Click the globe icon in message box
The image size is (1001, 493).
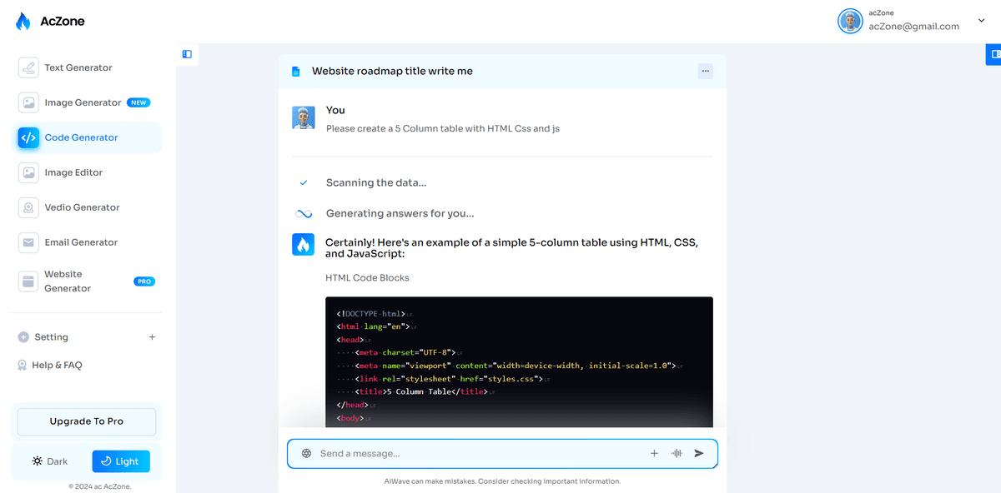(x=306, y=453)
